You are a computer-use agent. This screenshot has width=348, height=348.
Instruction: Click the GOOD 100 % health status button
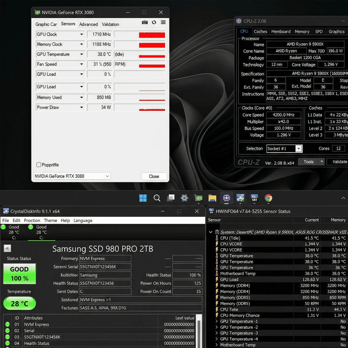click(x=19, y=273)
